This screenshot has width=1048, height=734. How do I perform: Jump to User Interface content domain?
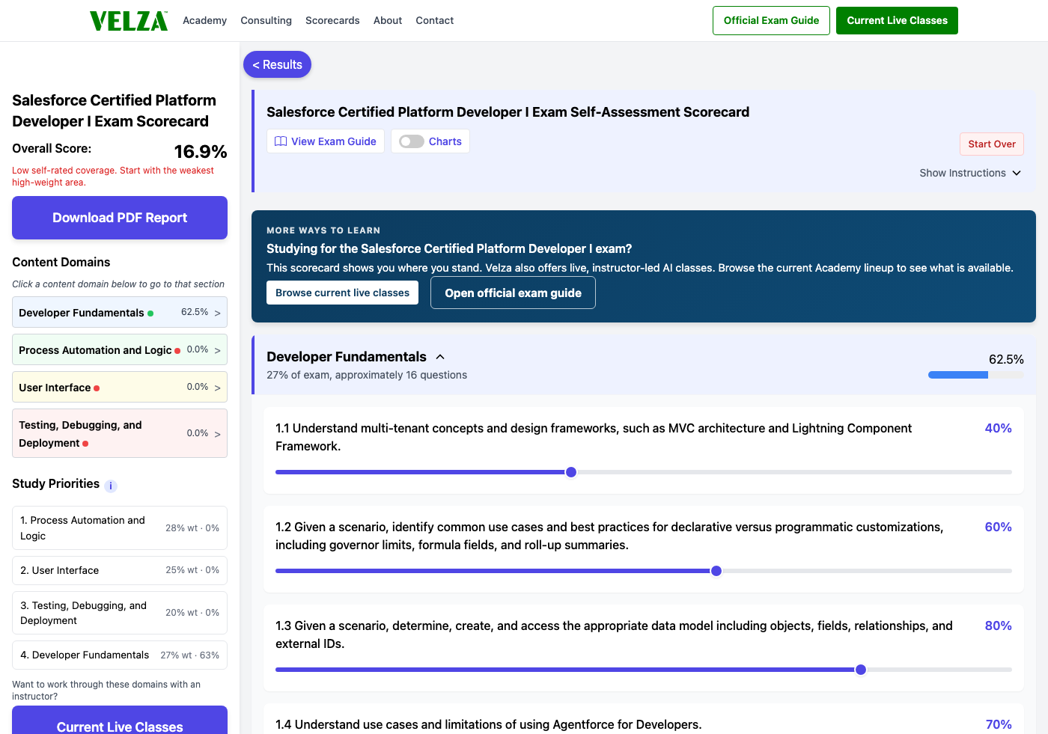pyautogui.click(x=120, y=388)
